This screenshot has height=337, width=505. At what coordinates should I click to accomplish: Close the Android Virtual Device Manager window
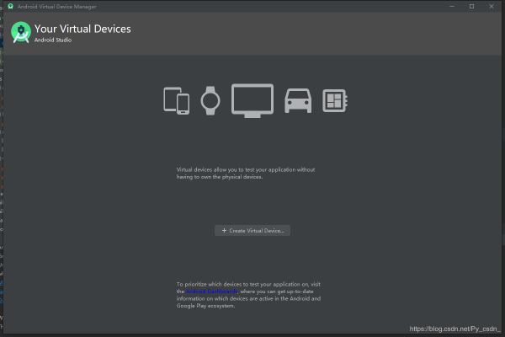(x=492, y=6)
